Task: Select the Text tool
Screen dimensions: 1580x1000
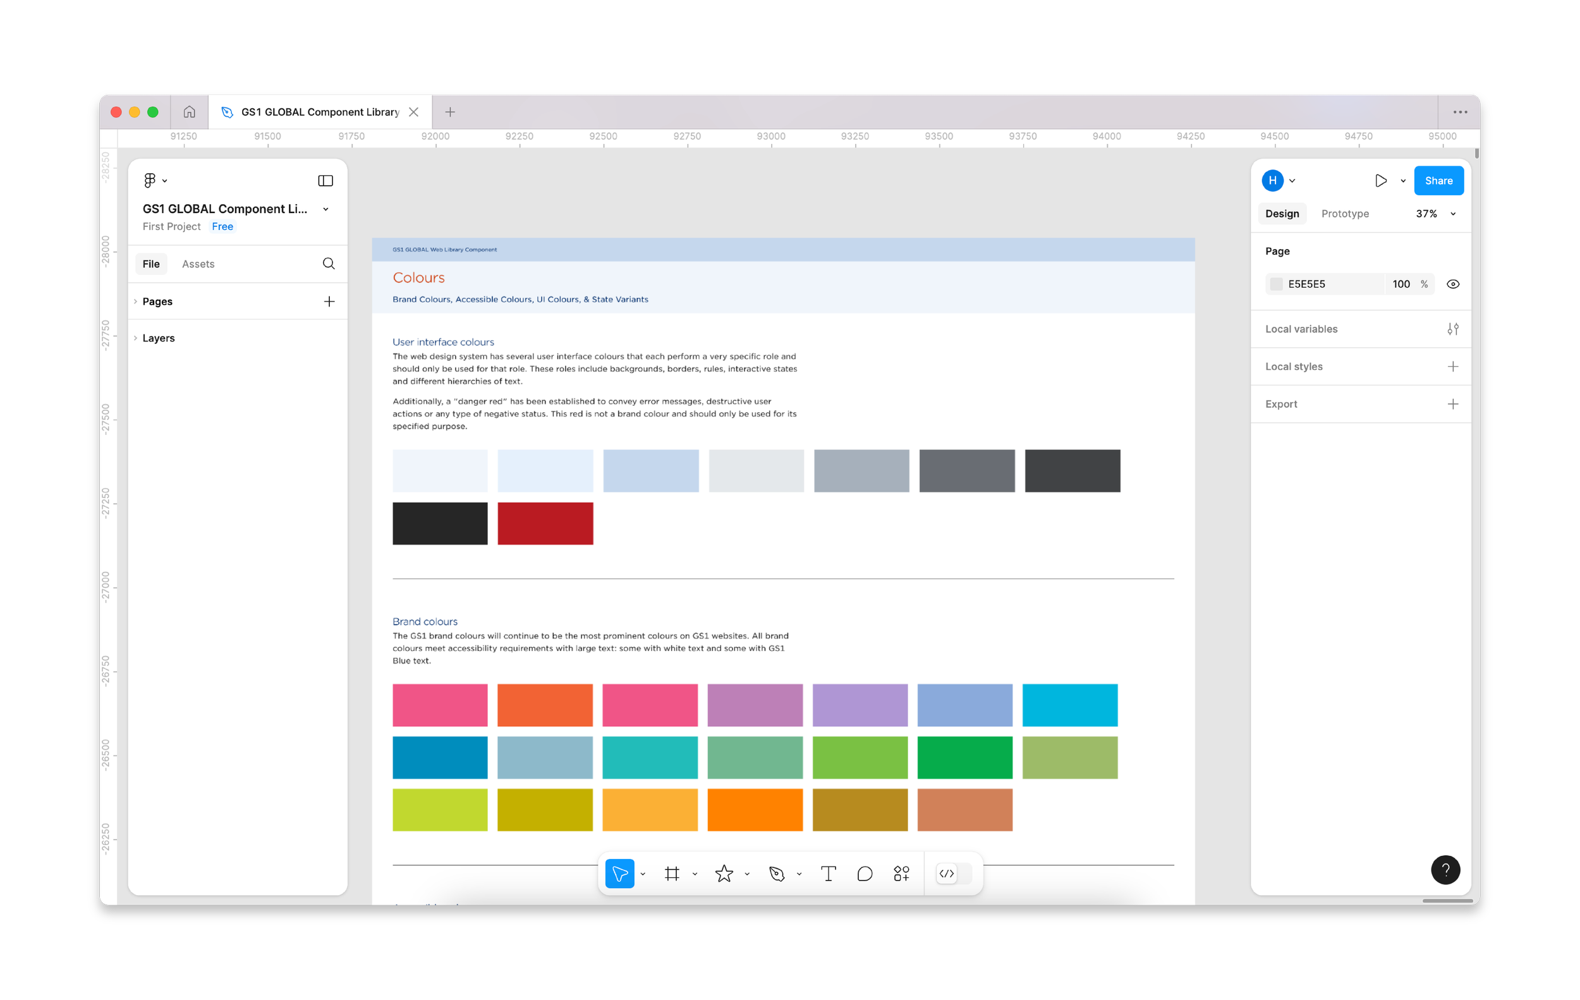Action: [828, 874]
